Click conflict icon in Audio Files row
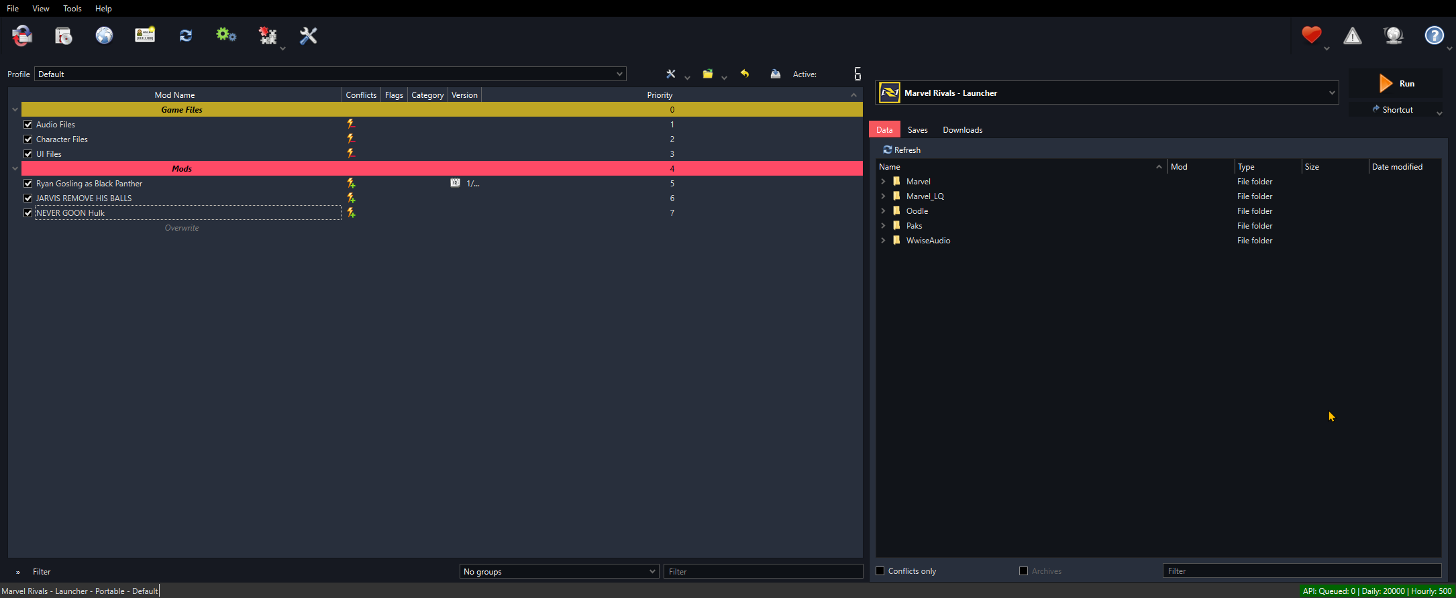This screenshot has height=598, width=1456. coord(351,124)
